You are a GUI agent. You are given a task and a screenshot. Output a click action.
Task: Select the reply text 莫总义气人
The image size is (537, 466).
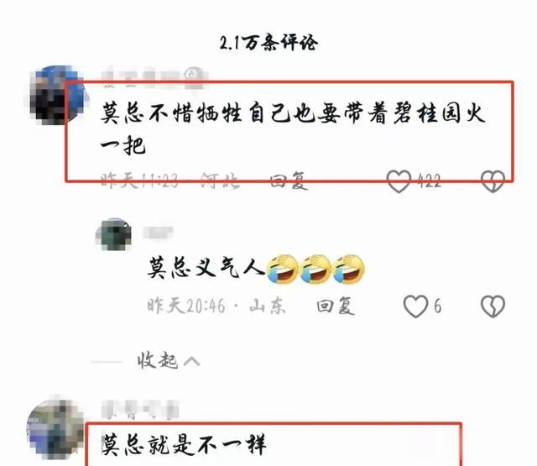point(206,267)
